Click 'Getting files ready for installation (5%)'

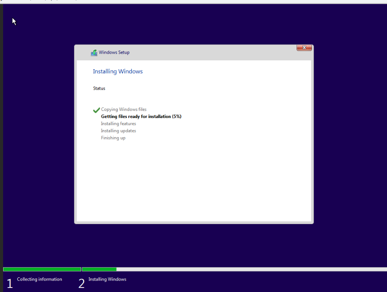coord(141,117)
